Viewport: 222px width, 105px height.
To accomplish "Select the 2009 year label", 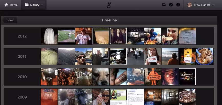I will 22,97.
